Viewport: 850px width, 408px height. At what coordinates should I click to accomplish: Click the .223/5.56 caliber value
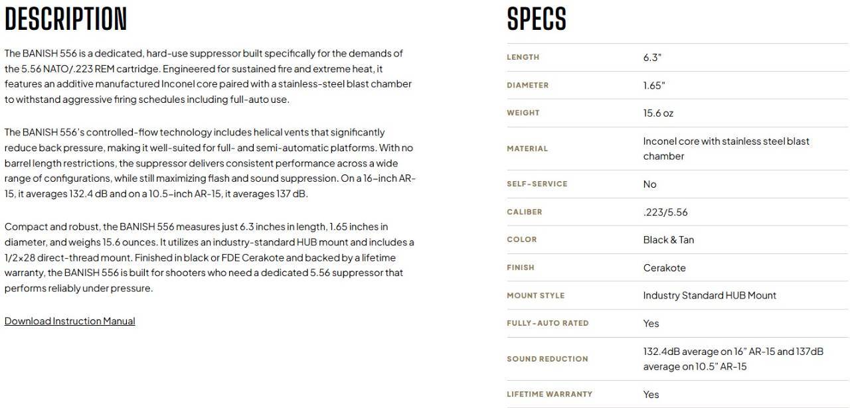coord(665,212)
